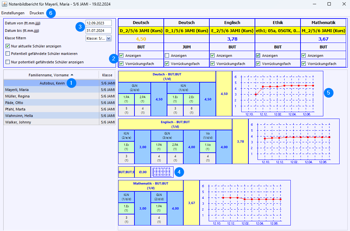Uncheck Vorrückungsfach under Mathematik
The height and width of the screenshot is (231, 350).
304,64
